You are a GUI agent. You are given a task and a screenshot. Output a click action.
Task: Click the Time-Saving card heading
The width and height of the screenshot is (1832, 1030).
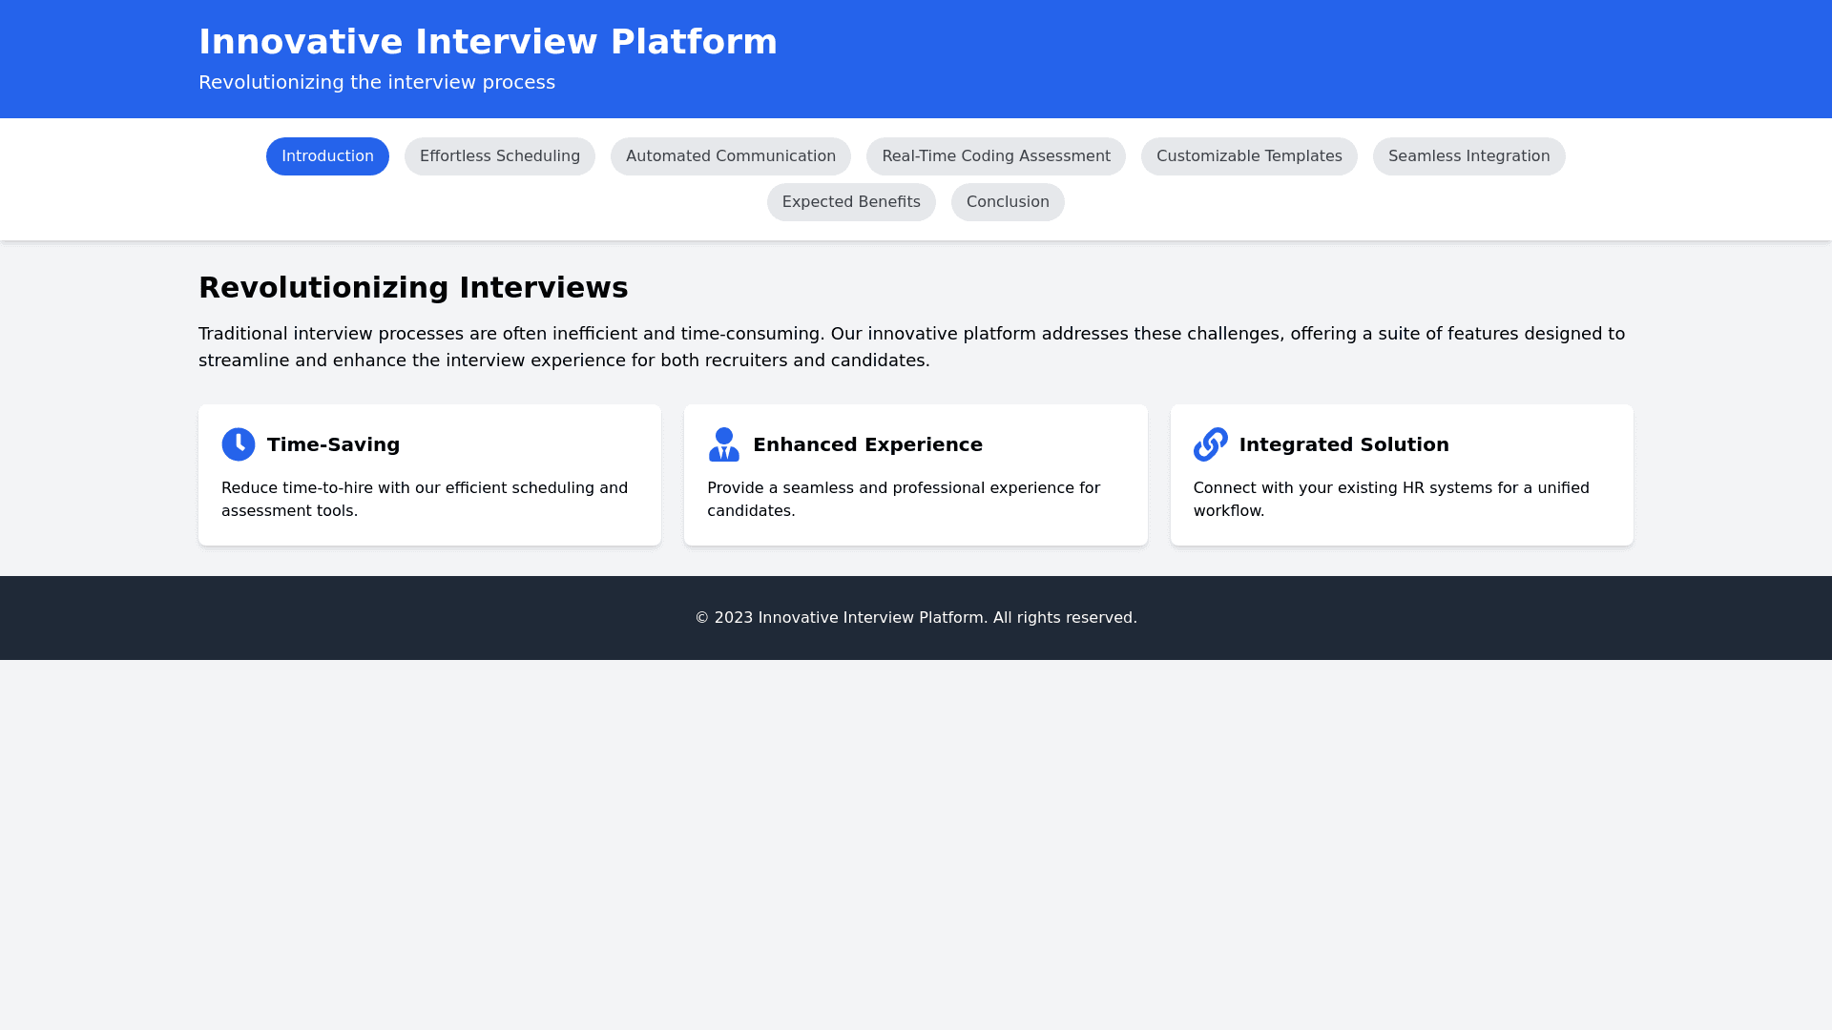pos(333,444)
